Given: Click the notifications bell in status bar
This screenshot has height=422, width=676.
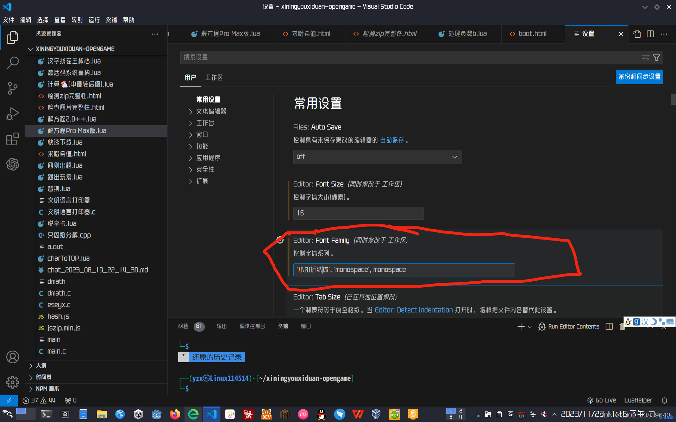Looking at the screenshot, I should (664, 400).
